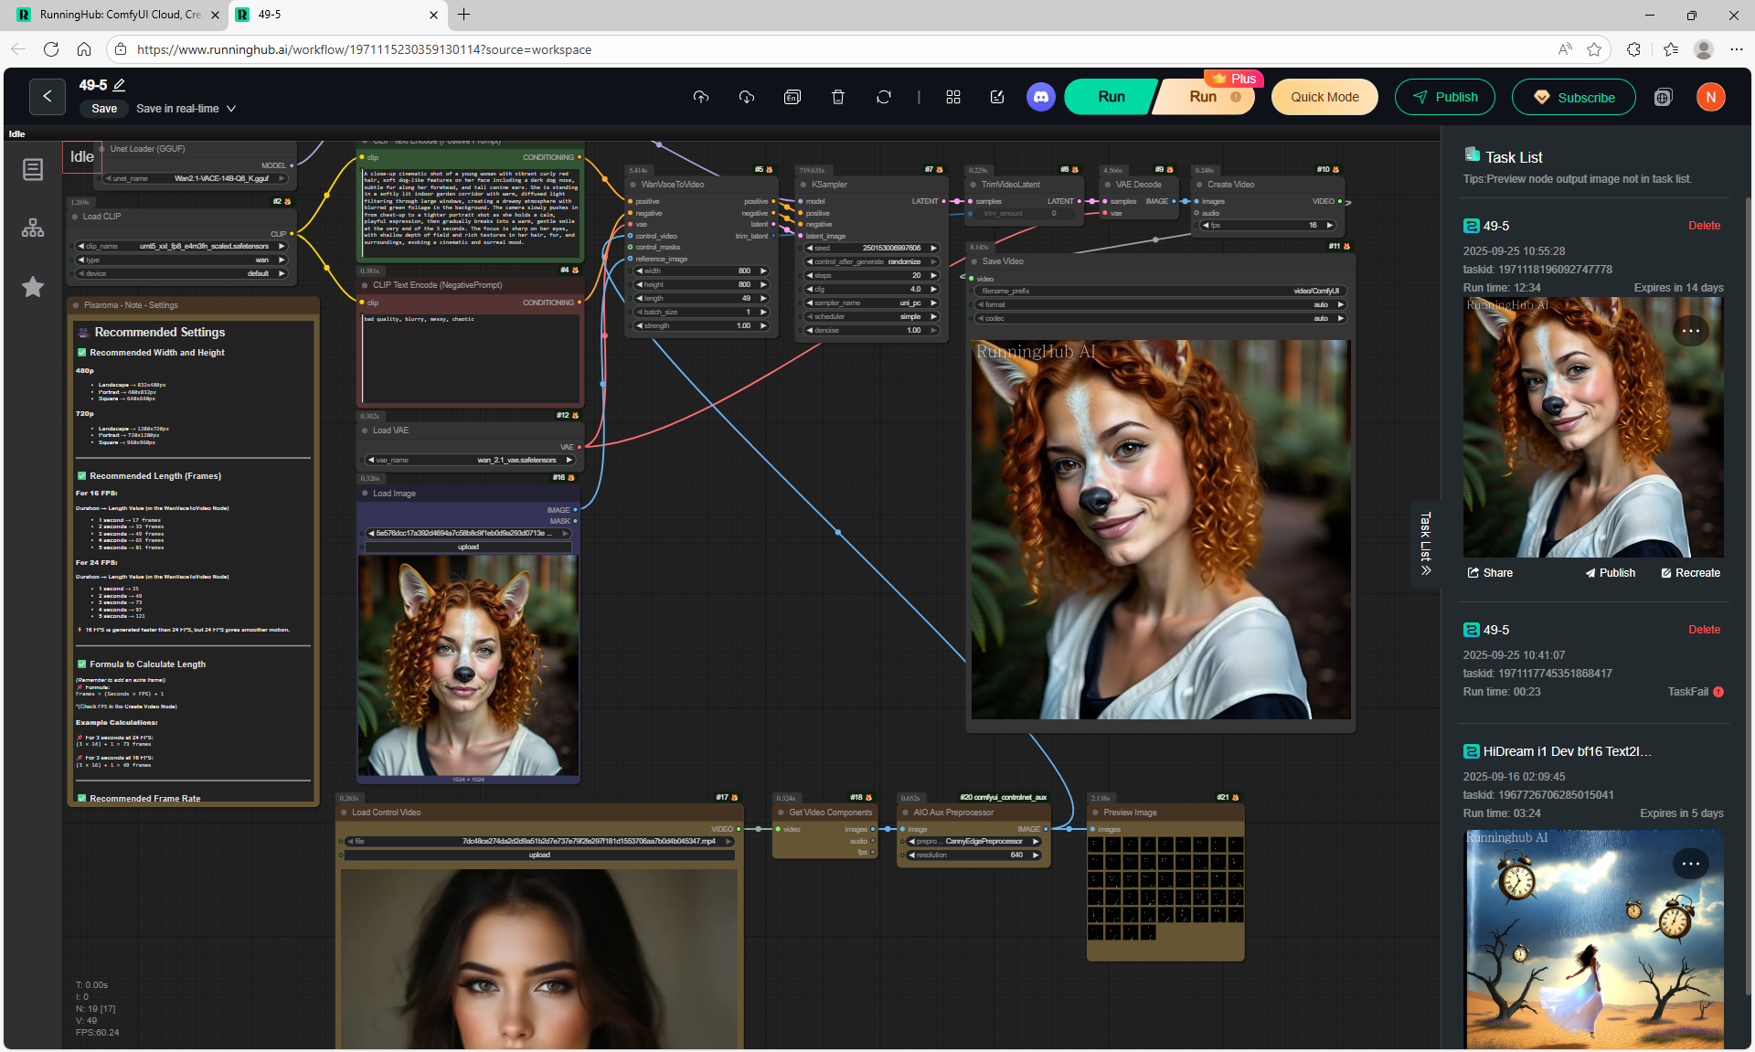
Task: Click the favorites star in left sidebar
Action: [x=33, y=287]
